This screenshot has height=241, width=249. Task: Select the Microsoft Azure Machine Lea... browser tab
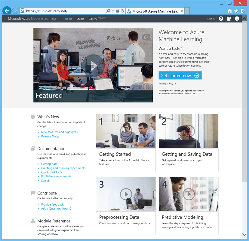(155, 11)
